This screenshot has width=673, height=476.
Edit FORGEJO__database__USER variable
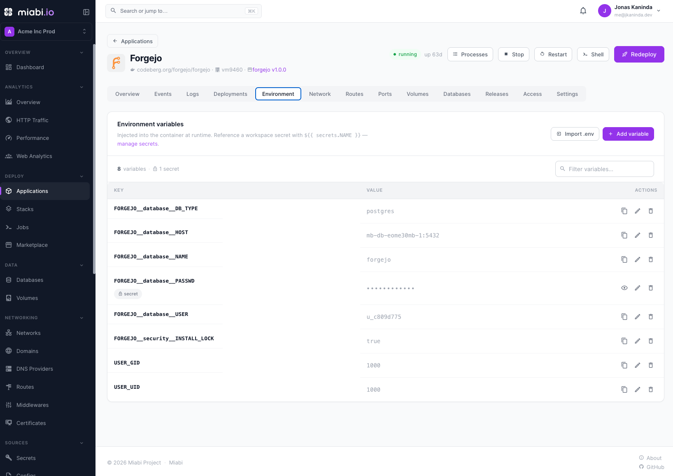pos(638,317)
